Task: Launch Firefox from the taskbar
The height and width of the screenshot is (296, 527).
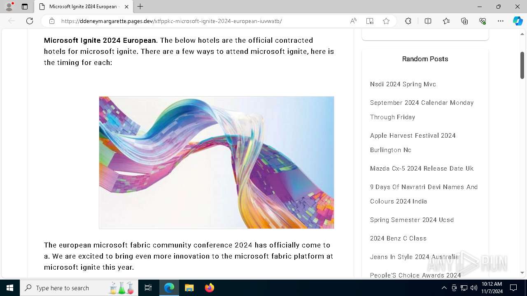Action: 209,288
